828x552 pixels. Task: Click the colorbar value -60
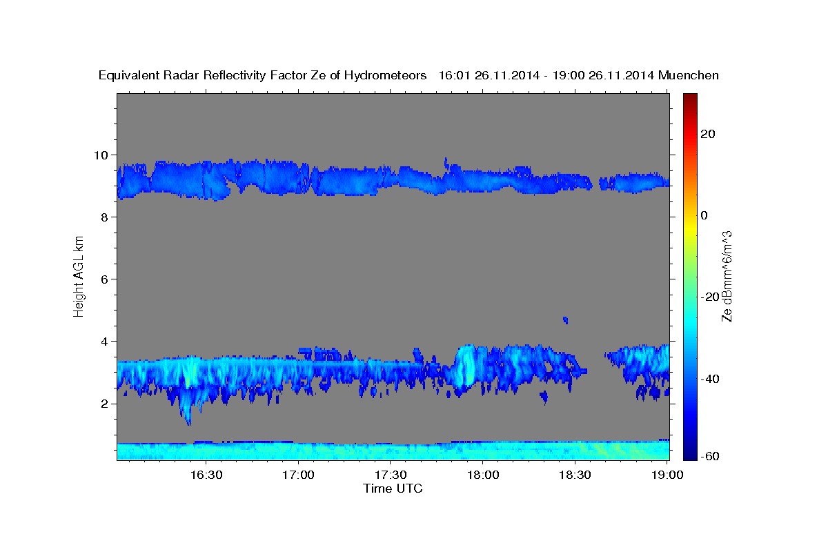709,457
